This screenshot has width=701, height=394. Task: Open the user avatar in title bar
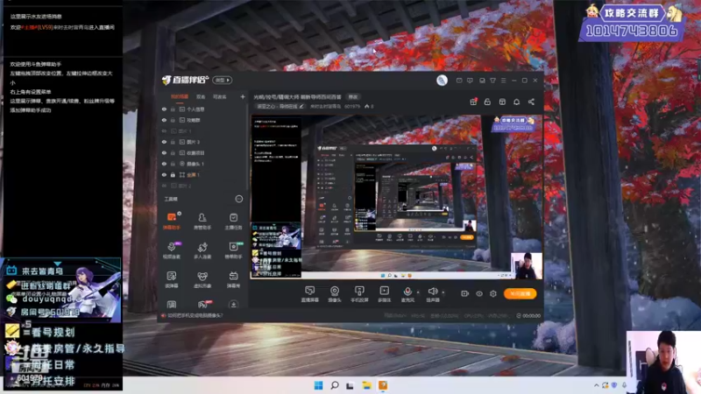click(x=442, y=80)
